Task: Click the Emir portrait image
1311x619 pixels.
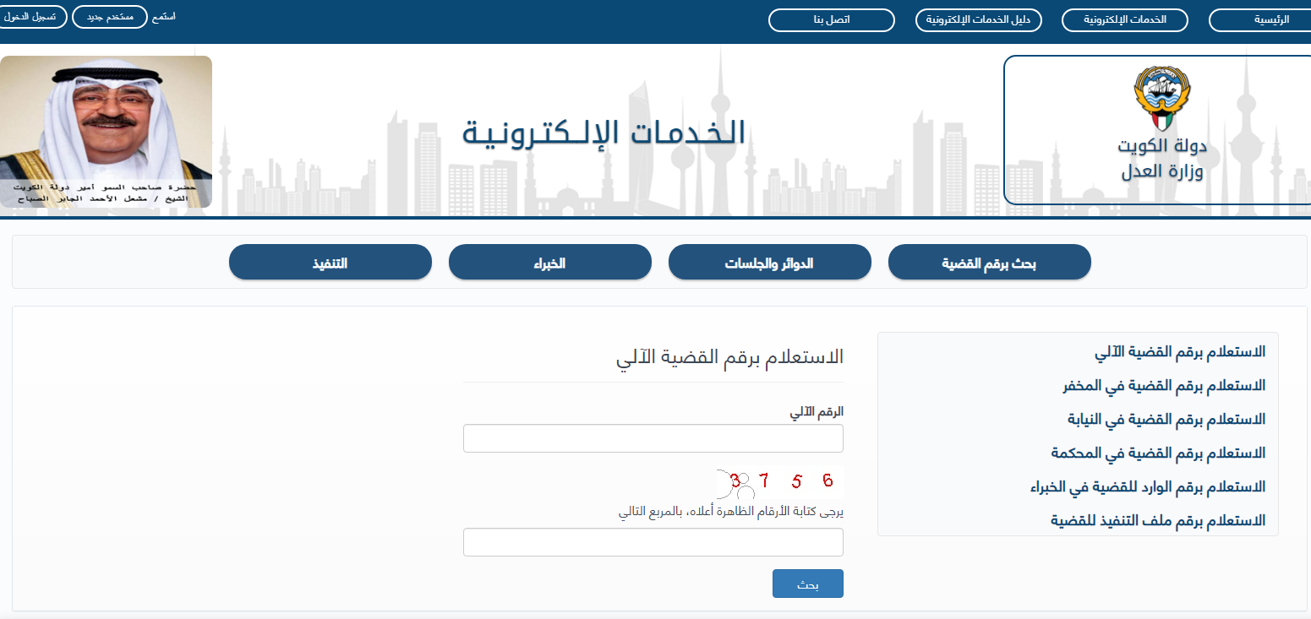Action: (106, 131)
